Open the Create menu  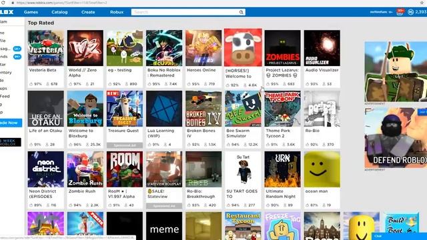point(88,12)
